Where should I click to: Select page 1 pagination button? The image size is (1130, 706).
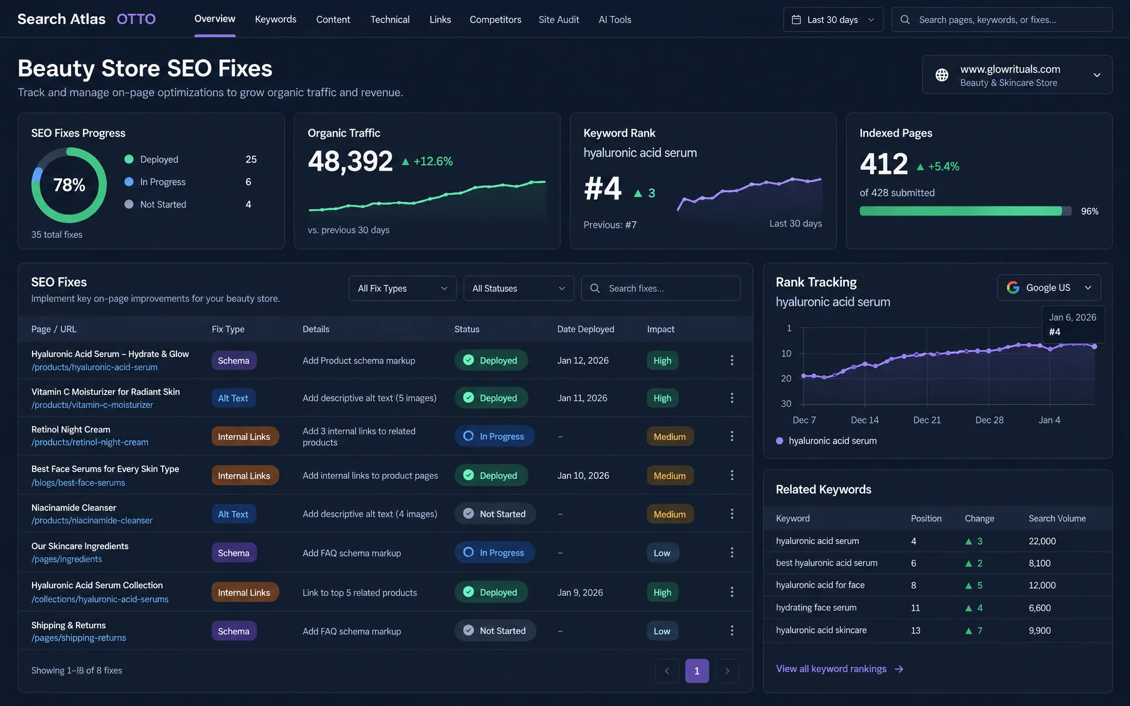click(x=697, y=671)
